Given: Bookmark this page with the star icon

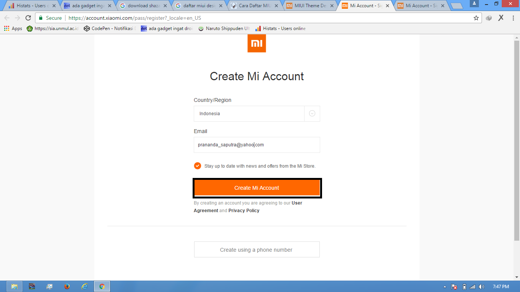Looking at the screenshot, I should tap(476, 18).
